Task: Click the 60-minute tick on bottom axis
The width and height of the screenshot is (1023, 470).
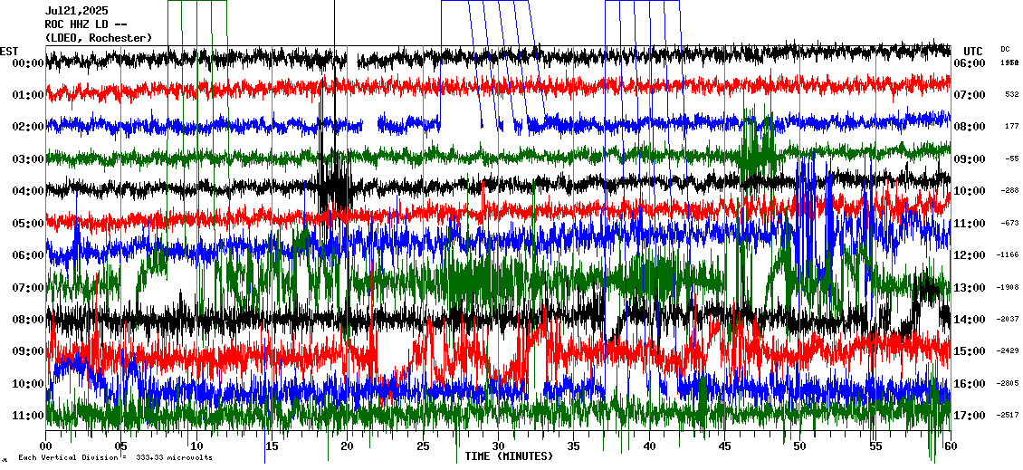Action: (950, 446)
